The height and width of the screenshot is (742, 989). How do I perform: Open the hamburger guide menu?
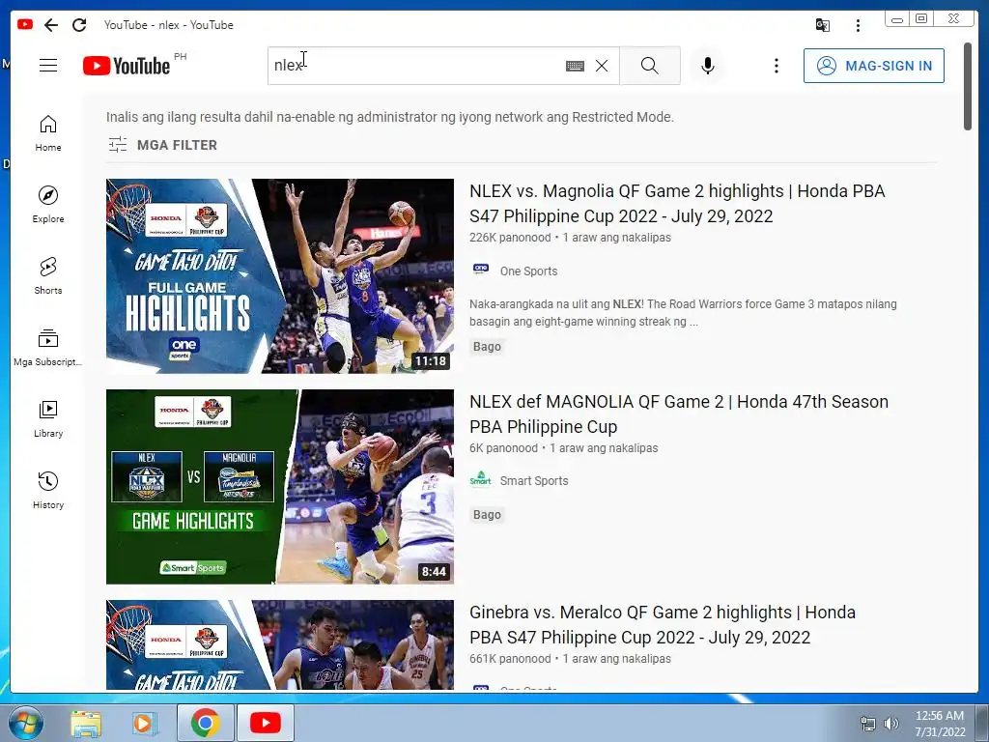pyautogui.click(x=48, y=66)
